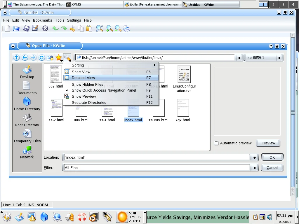Click the back navigation arrow in dialog
This screenshot has width=299, height=224.
point(25,58)
